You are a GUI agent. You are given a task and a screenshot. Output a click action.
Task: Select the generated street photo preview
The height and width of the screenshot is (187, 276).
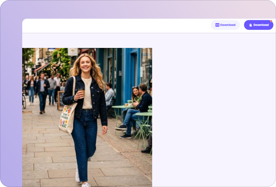pyautogui.click(x=87, y=117)
